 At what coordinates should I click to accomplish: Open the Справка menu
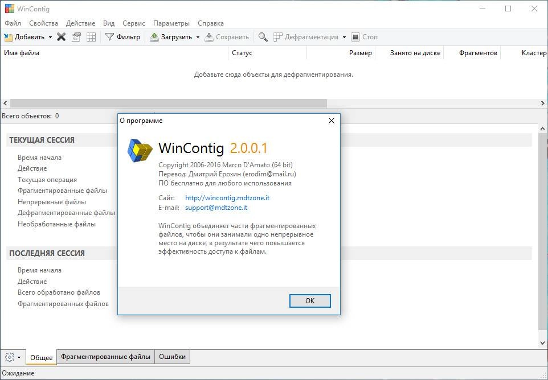(211, 23)
